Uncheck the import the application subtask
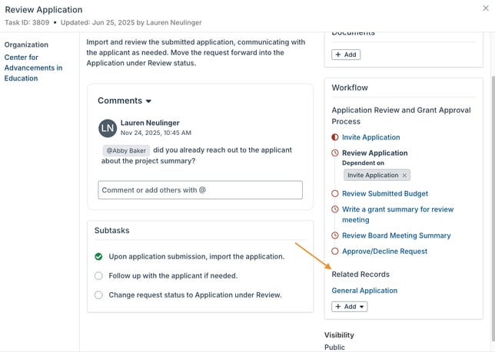495x352 pixels. point(98,257)
